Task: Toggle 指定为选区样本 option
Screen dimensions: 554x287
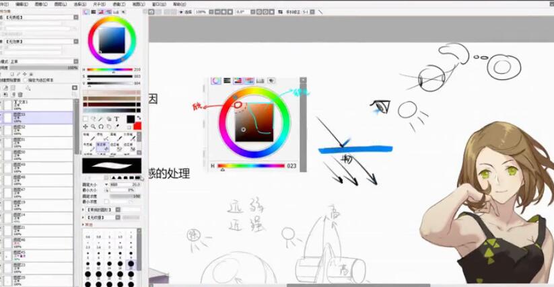Action: pyautogui.click(x=25, y=81)
